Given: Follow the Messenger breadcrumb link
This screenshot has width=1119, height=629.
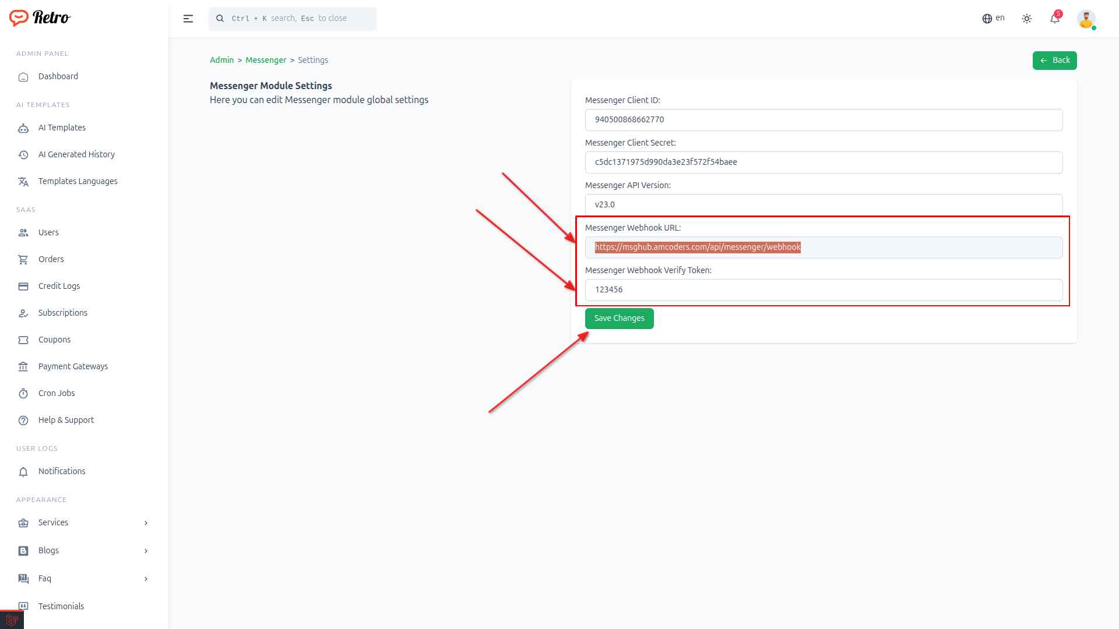Looking at the screenshot, I should click(x=266, y=60).
